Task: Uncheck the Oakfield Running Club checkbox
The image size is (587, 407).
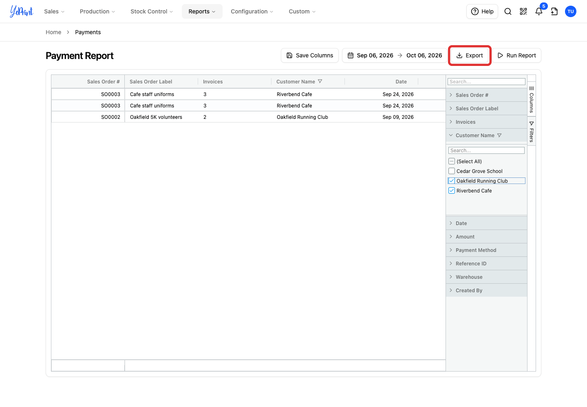Action: point(452,181)
